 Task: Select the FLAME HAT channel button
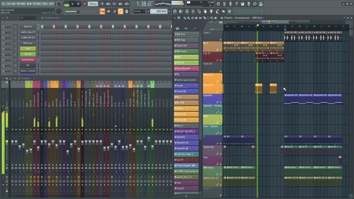tap(28, 38)
